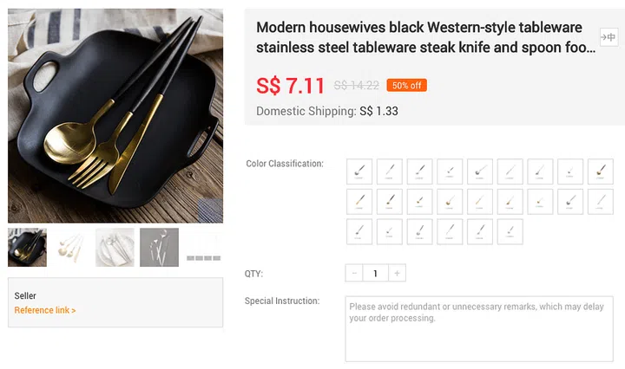Open the seller Reference link
This screenshot has height=369, width=625.
pyautogui.click(x=45, y=310)
